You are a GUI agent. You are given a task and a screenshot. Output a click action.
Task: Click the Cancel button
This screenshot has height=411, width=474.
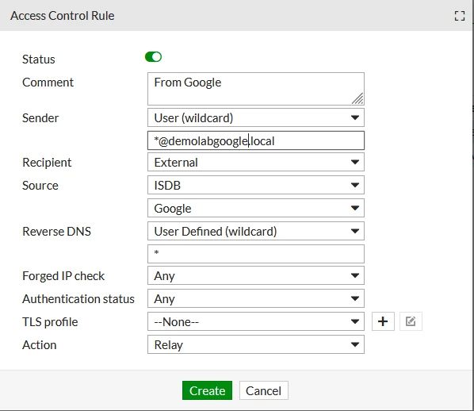(x=264, y=390)
